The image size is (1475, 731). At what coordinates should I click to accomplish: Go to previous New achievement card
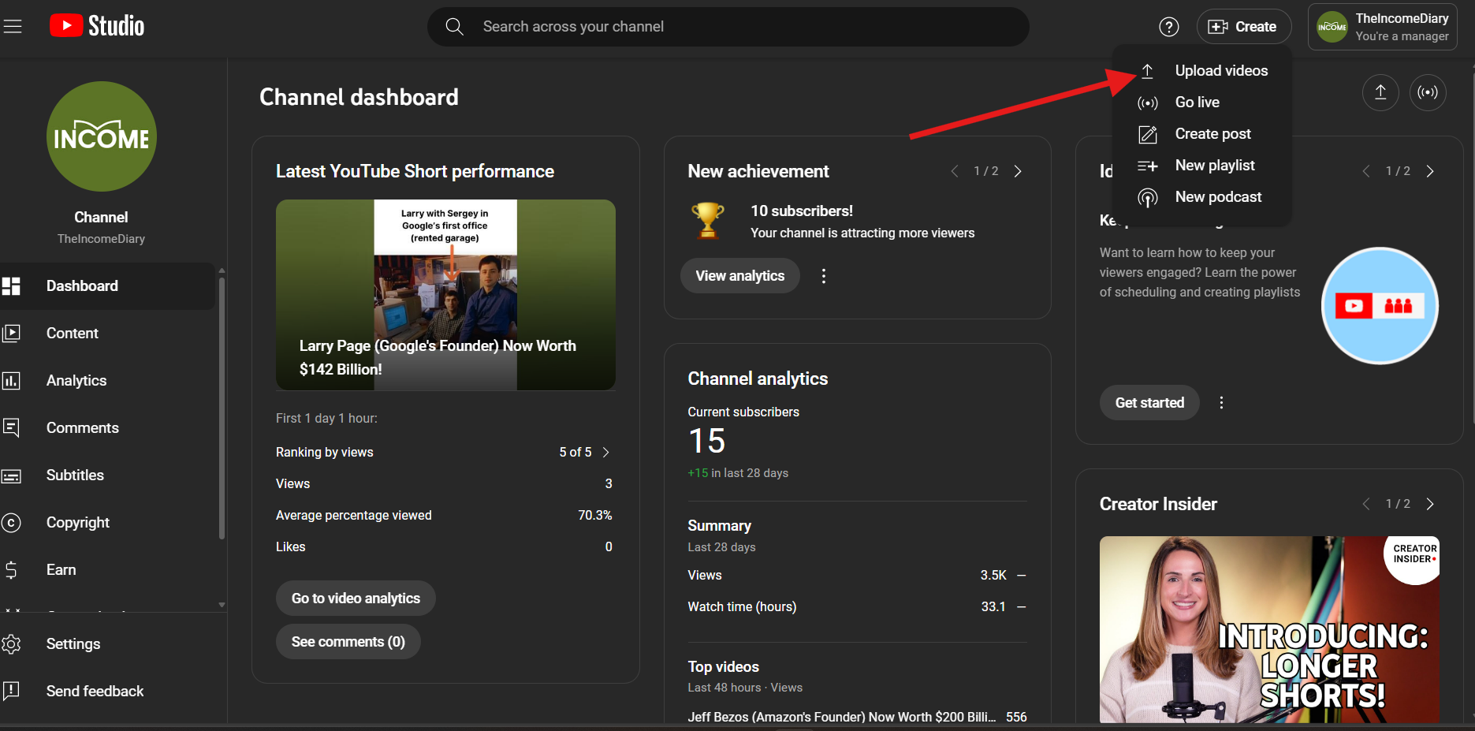[954, 171]
